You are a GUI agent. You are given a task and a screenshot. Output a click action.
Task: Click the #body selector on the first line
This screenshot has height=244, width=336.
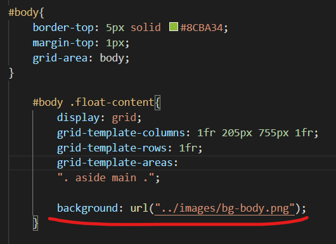click(23, 13)
